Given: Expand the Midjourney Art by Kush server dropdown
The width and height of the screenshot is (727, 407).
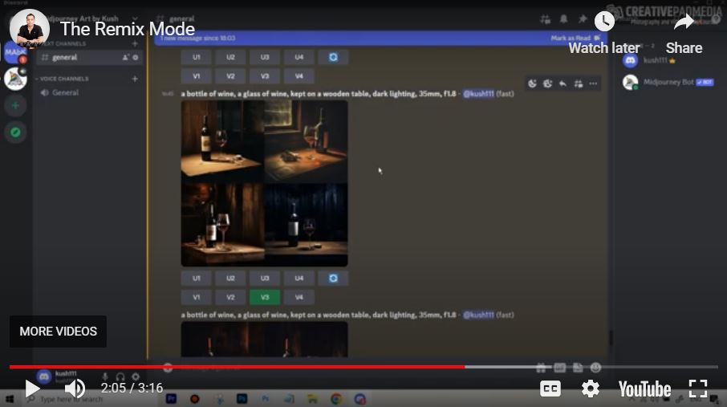Looking at the screenshot, I should pyautogui.click(x=135, y=19).
